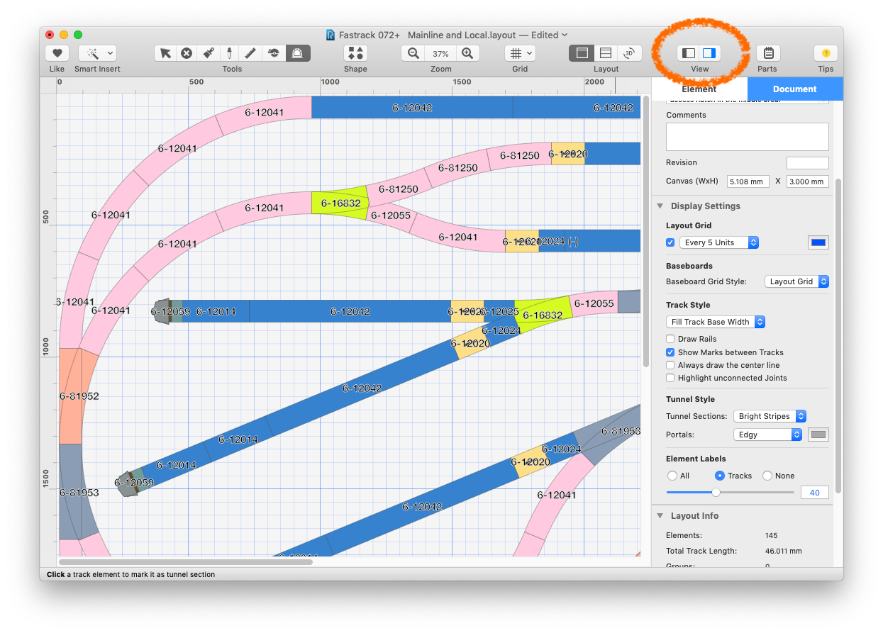Pick the pin marker tool
Image resolution: width=883 pixels, height=633 pixels.
[x=230, y=53]
